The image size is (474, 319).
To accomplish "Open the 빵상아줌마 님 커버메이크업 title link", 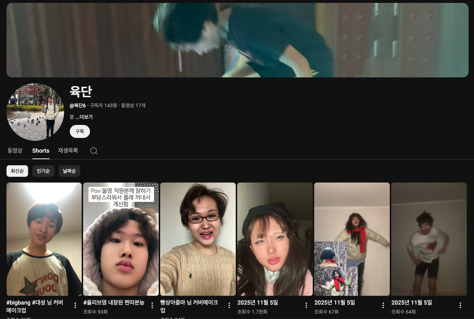I will click(x=189, y=306).
